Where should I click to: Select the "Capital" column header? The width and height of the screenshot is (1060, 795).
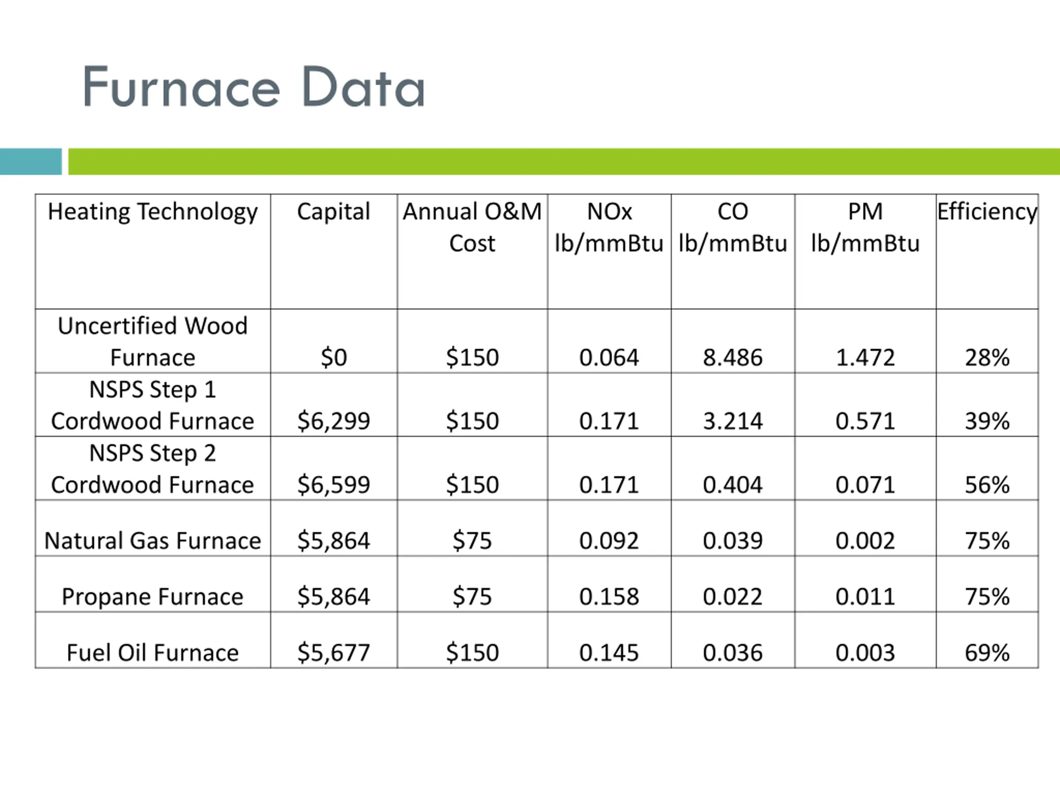(x=333, y=212)
